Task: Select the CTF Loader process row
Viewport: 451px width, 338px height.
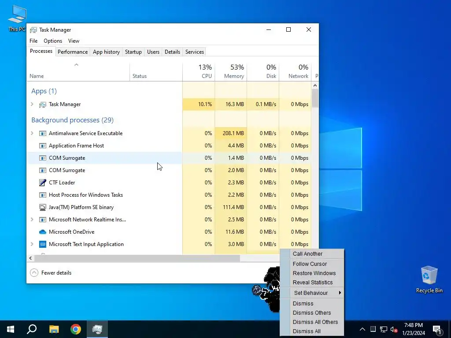Action: [x=169, y=183]
